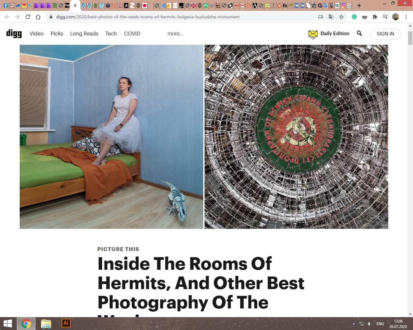Click the Grammarly extension icon
The width and height of the screenshot is (413, 330).
click(x=354, y=17)
